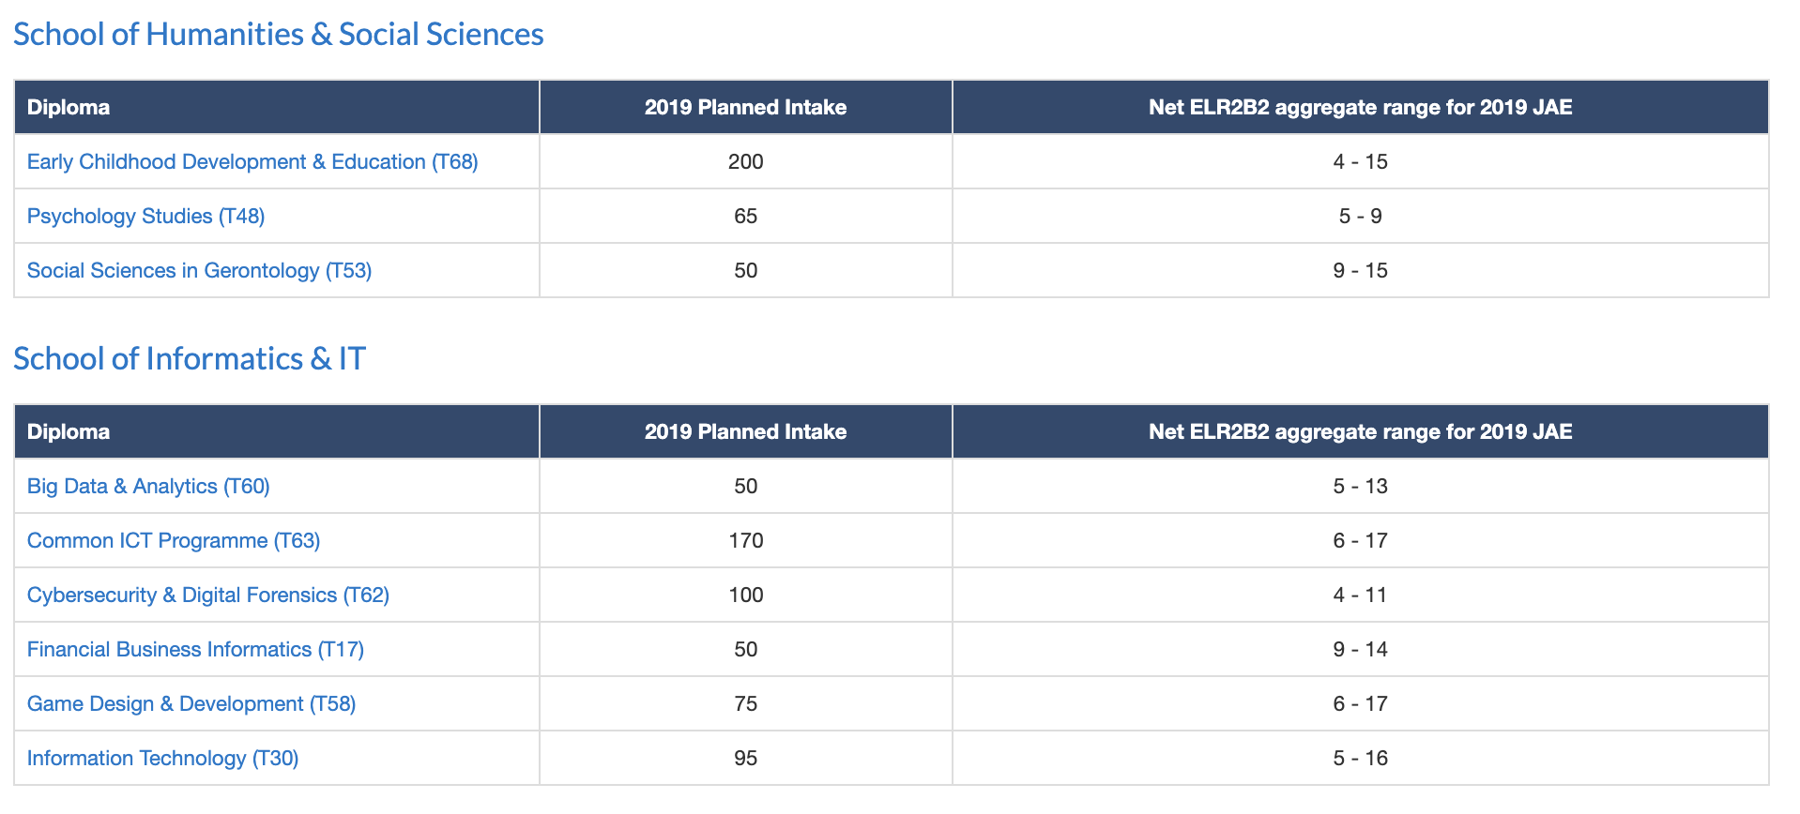Open Big Data & Analytics (T60) link
This screenshot has height=814, width=1800.
pyautogui.click(x=148, y=487)
